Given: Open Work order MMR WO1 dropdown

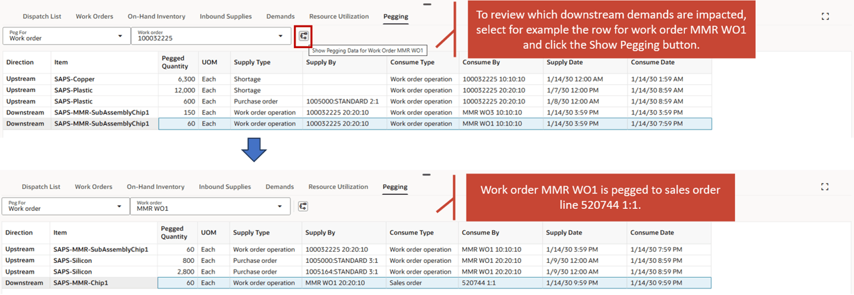Looking at the screenshot, I should pos(210,206).
